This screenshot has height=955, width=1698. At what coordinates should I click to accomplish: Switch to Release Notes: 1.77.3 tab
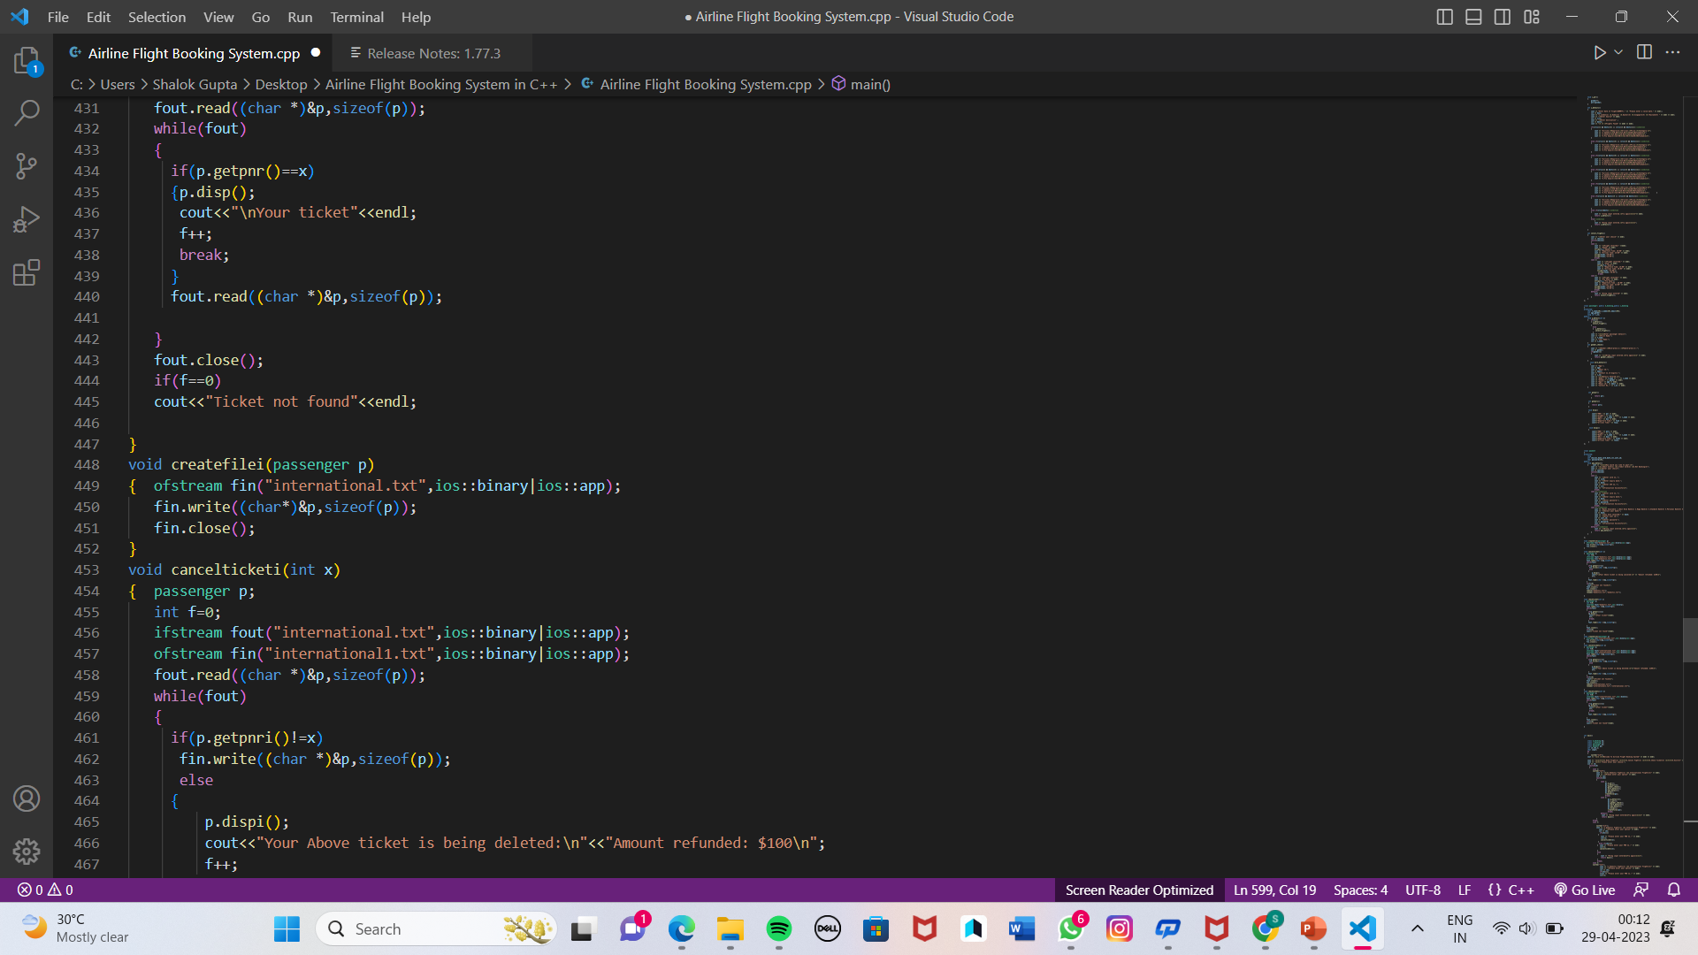[433, 53]
